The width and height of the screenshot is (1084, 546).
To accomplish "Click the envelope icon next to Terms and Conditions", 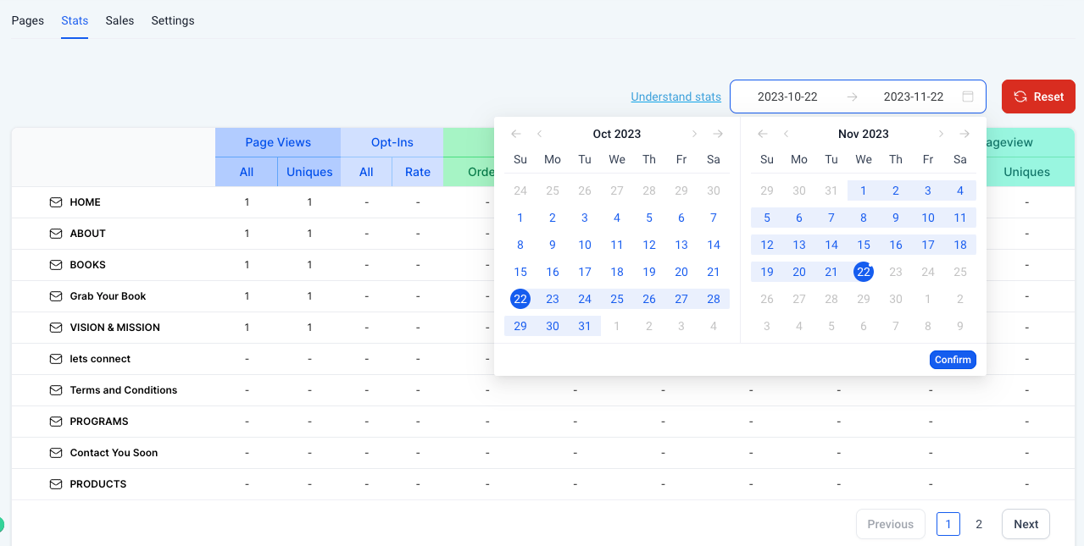I will [55, 389].
